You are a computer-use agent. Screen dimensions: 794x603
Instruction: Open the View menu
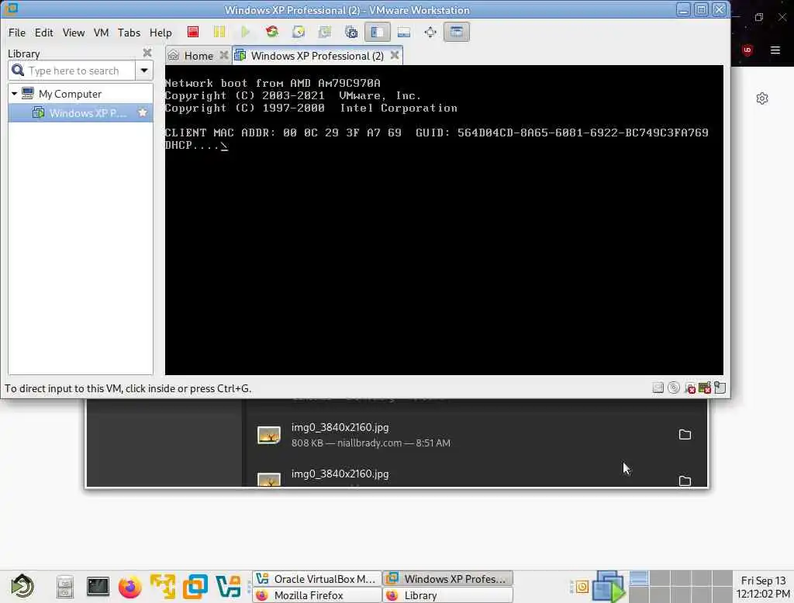tap(74, 33)
